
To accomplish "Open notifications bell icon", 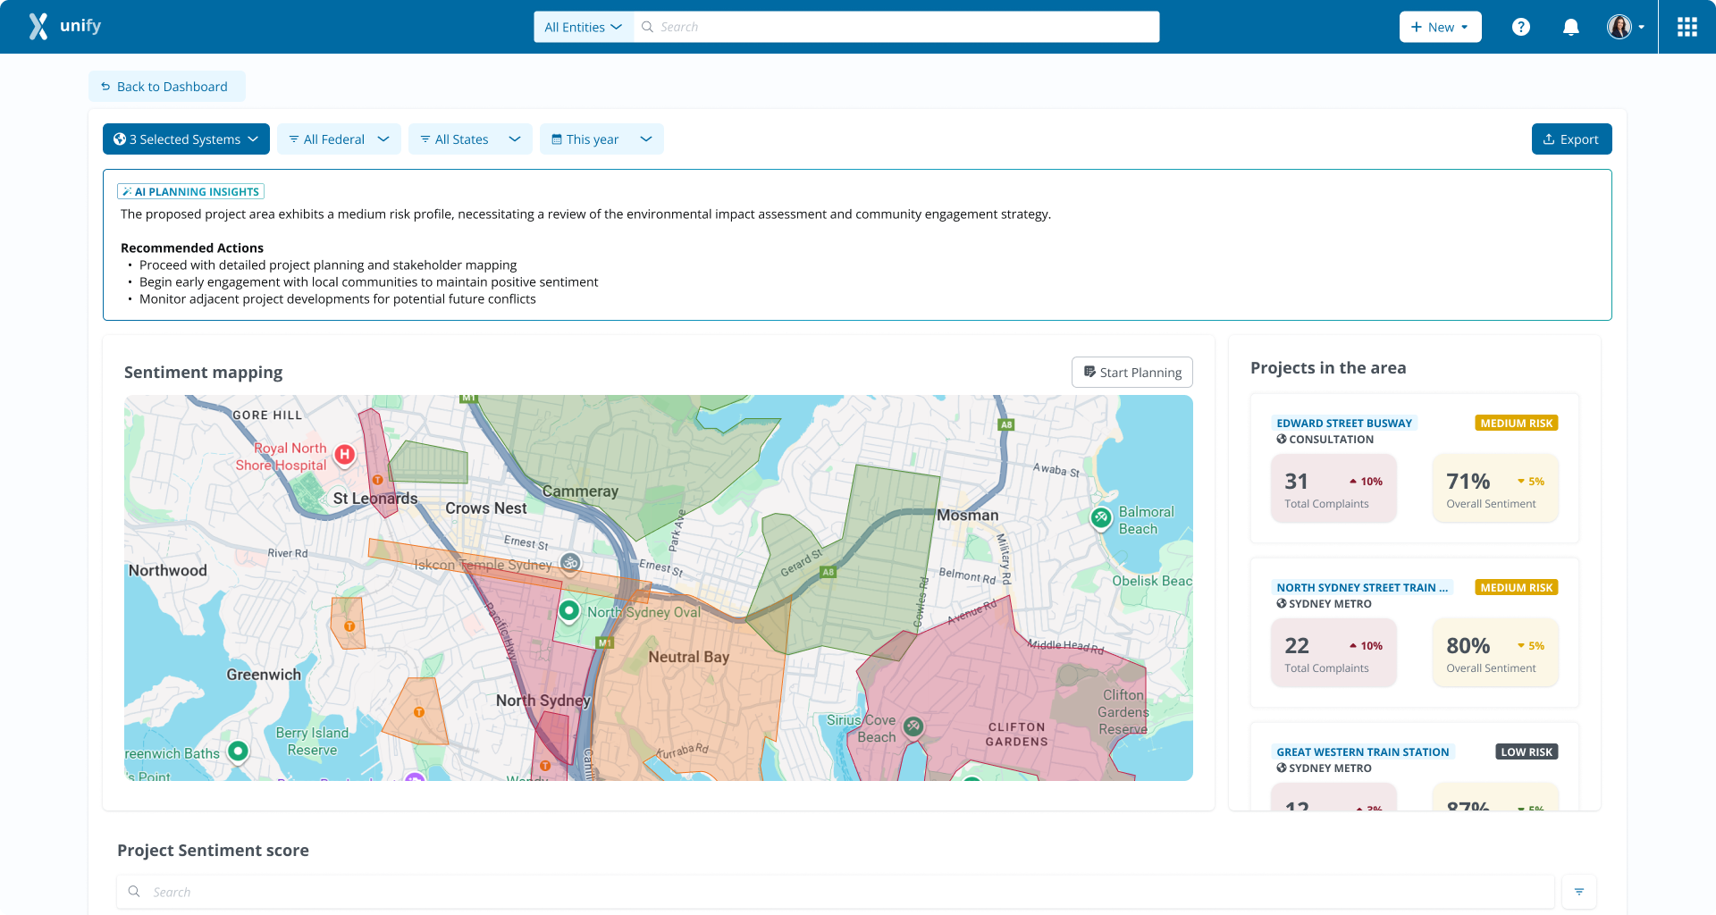I will [x=1570, y=27].
